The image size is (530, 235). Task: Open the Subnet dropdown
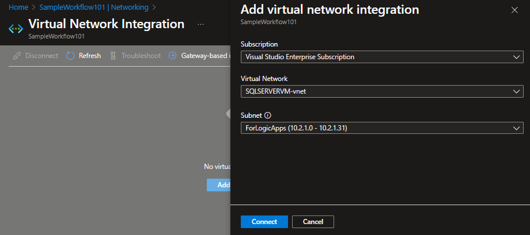382,128
